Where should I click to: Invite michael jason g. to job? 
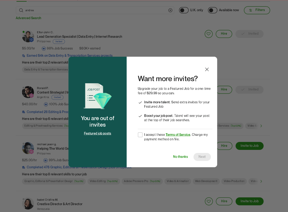click(249, 146)
